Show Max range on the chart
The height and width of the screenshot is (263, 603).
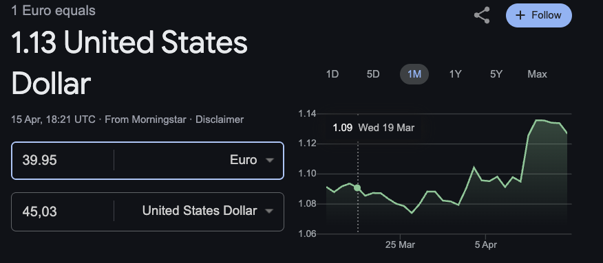[537, 74]
